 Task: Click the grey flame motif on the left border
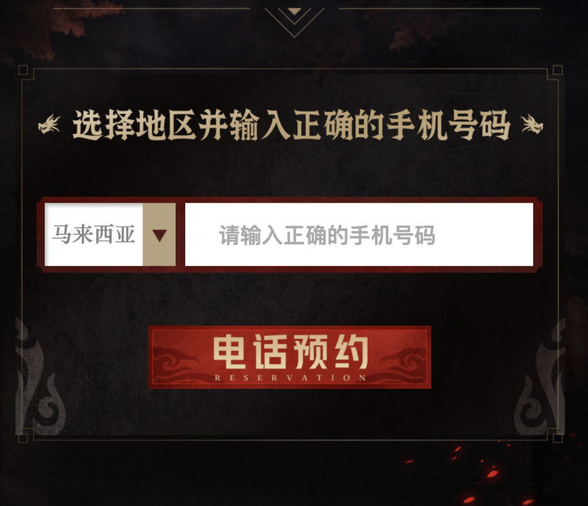(x=39, y=377)
